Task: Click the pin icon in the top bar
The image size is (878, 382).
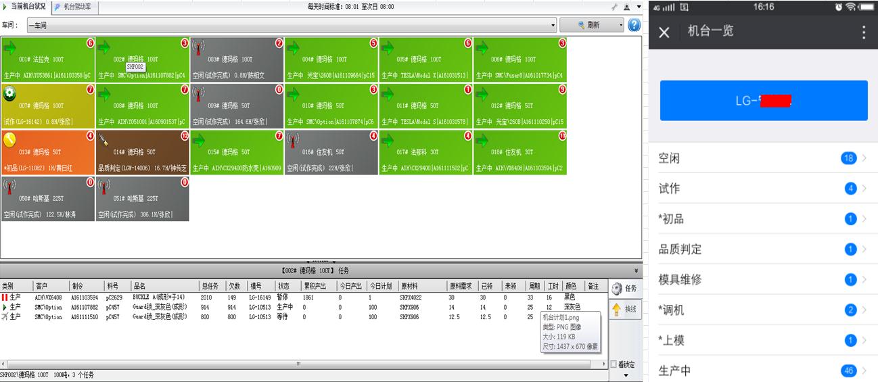Action: [614, 7]
